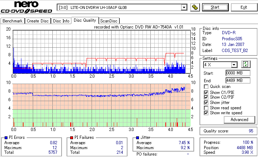Image resolution: width=258 pixels, height=157 pixels.
Task: Expand the 4 X scan speed dropdown
Action: coord(234,65)
